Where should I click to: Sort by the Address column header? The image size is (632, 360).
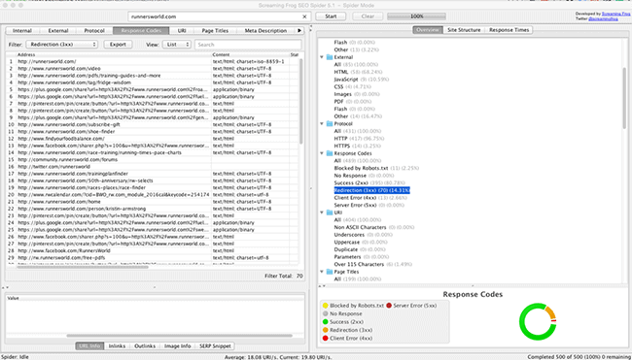coord(113,54)
